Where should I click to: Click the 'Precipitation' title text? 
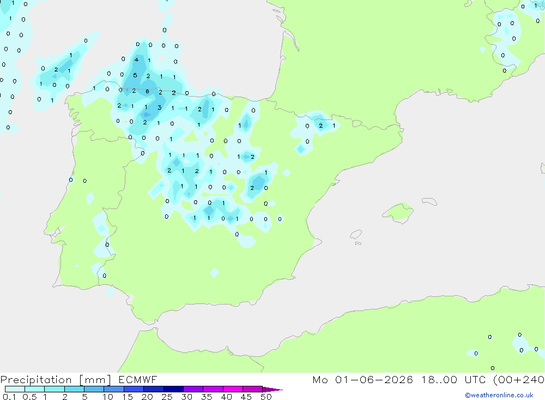coord(36,380)
